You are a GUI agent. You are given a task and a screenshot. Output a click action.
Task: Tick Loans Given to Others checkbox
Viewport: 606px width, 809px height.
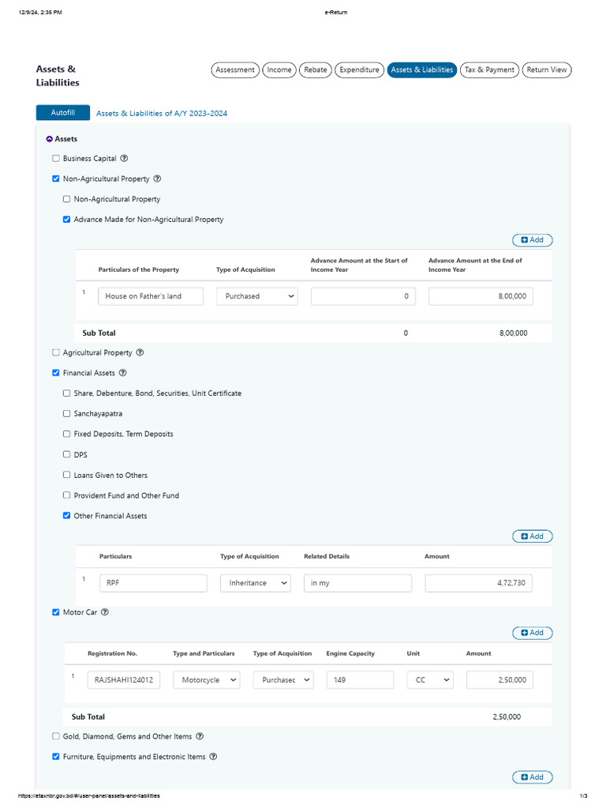pyautogui.click(x=66, y=475)
